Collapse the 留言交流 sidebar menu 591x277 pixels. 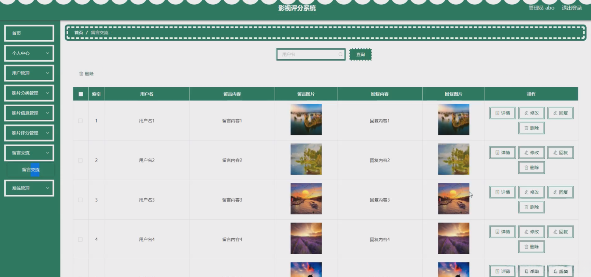(29, 153)
